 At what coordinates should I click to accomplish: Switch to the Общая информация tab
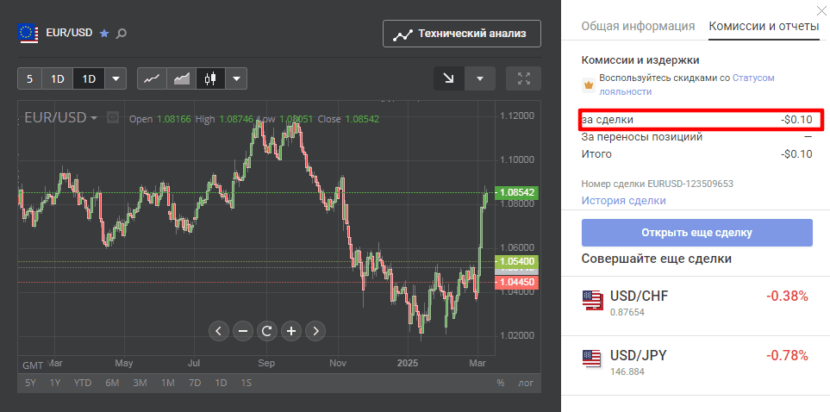pyautogui.click(x=638, y=26)
